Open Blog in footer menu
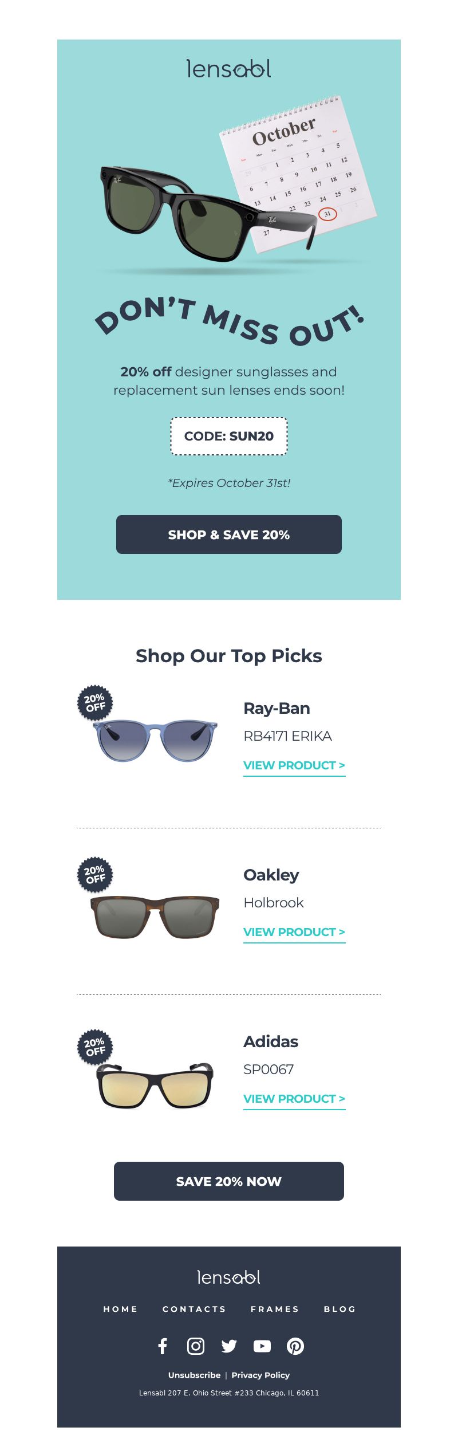The height and width of the screenshot is (1439, 458). click(x=340, y=1309)
